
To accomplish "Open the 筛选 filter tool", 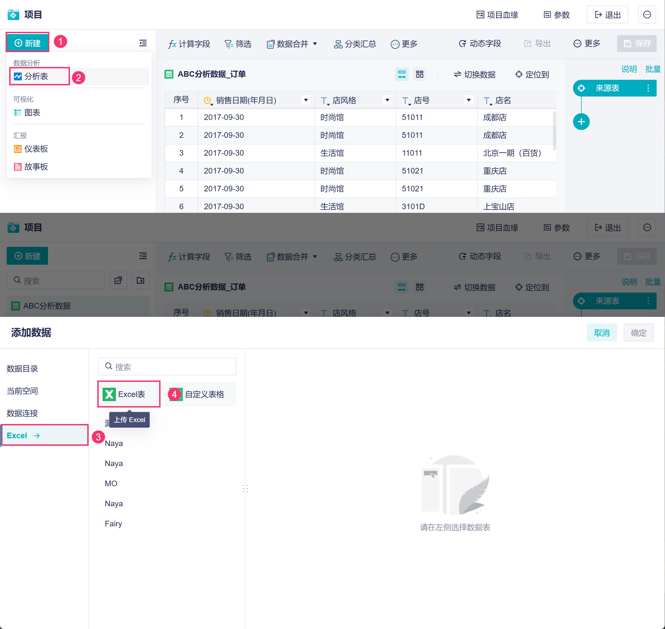I will [238, 44].
